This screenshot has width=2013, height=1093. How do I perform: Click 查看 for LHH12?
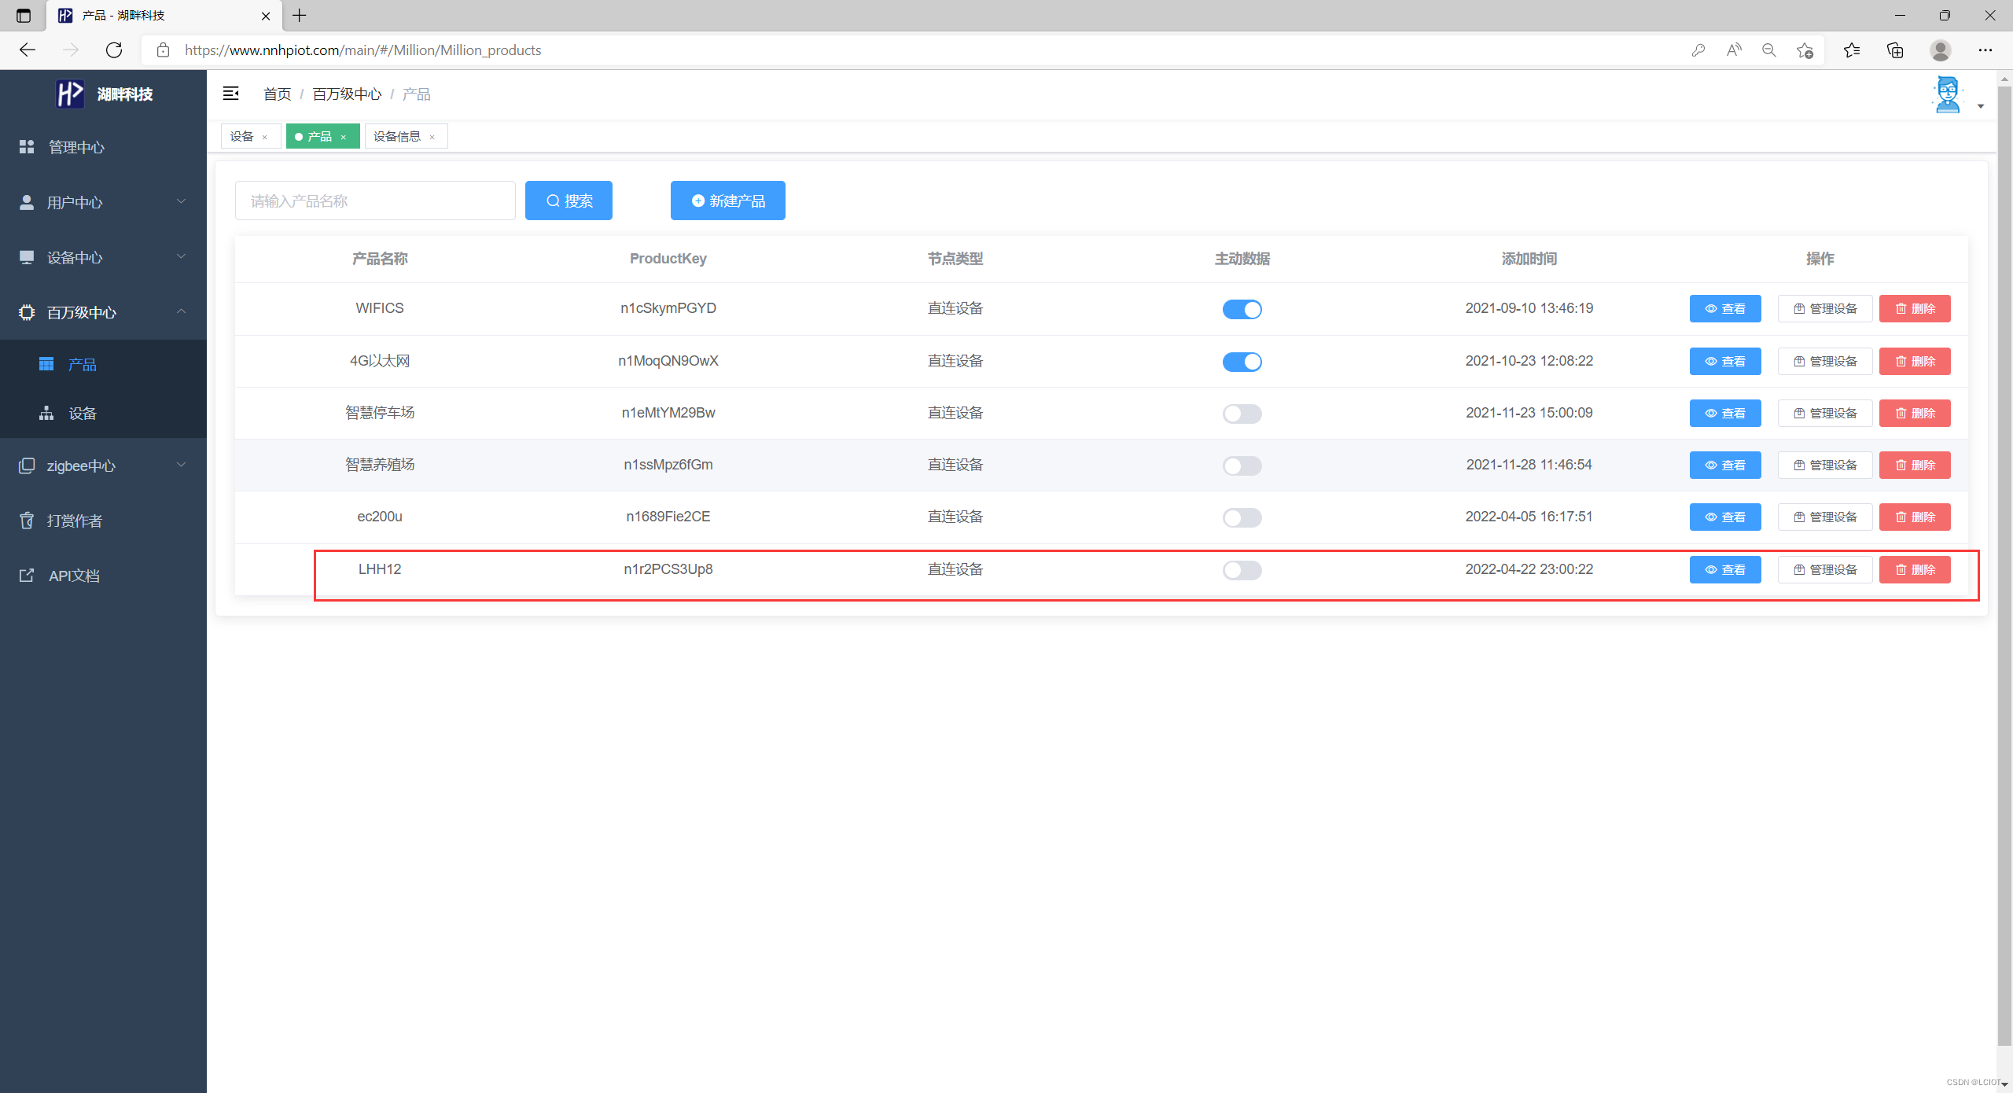pyautogui.click(x=1725, y=569)
